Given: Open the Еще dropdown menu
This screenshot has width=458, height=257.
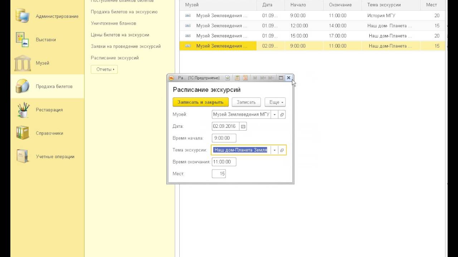Looking at the screenshot, I should coord(275,102).
